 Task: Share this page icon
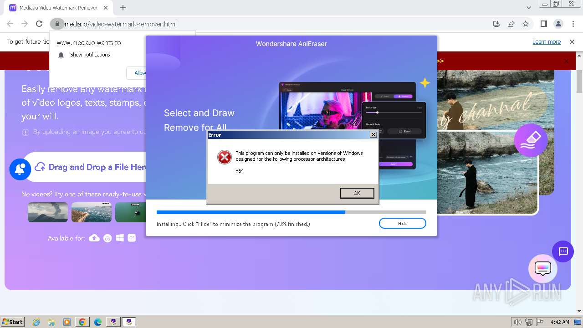pyautogui.click(x=511, y=24)
